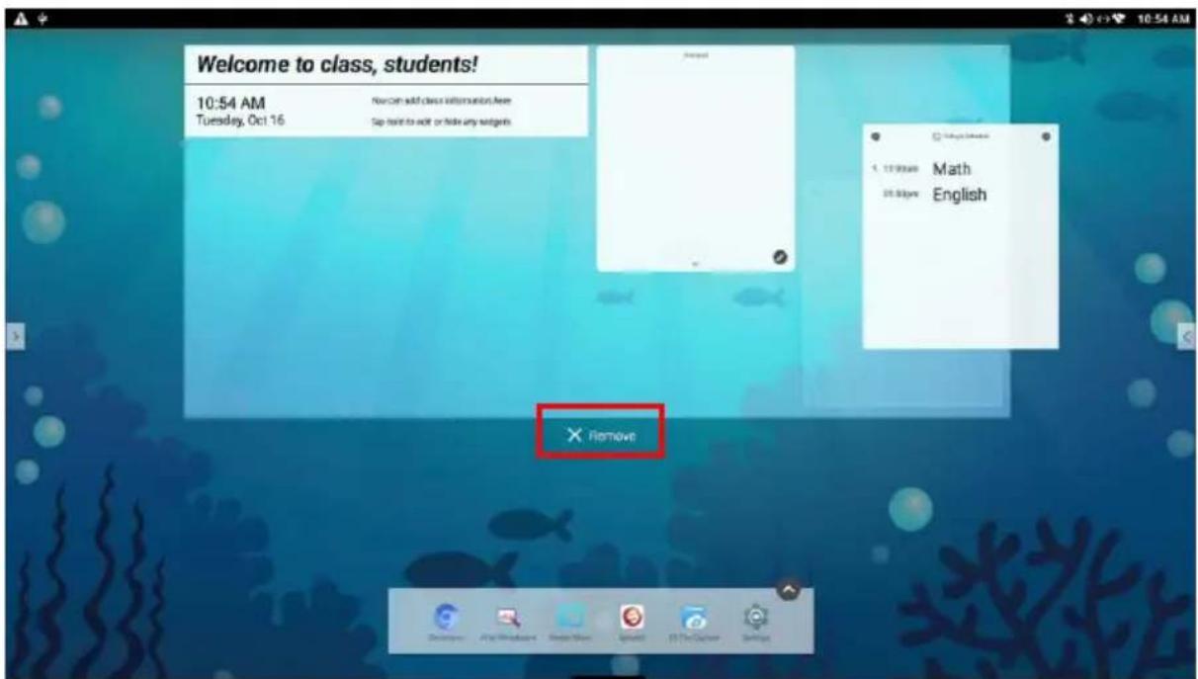This screenshot has height=679, width=1198.
Task: Open the light-blue screen share dock icon
Action: pos(569,617)
